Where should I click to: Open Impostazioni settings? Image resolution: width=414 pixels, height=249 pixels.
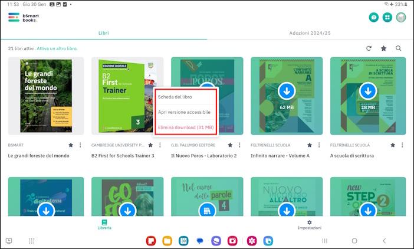310,225
